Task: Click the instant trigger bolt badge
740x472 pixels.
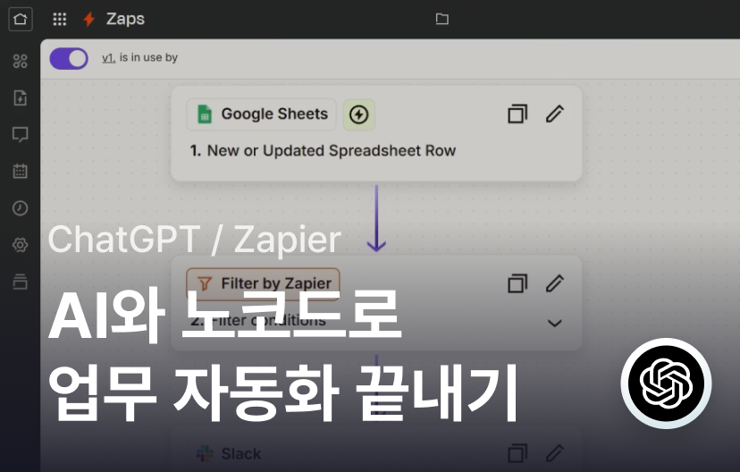Action: (359, 114)
